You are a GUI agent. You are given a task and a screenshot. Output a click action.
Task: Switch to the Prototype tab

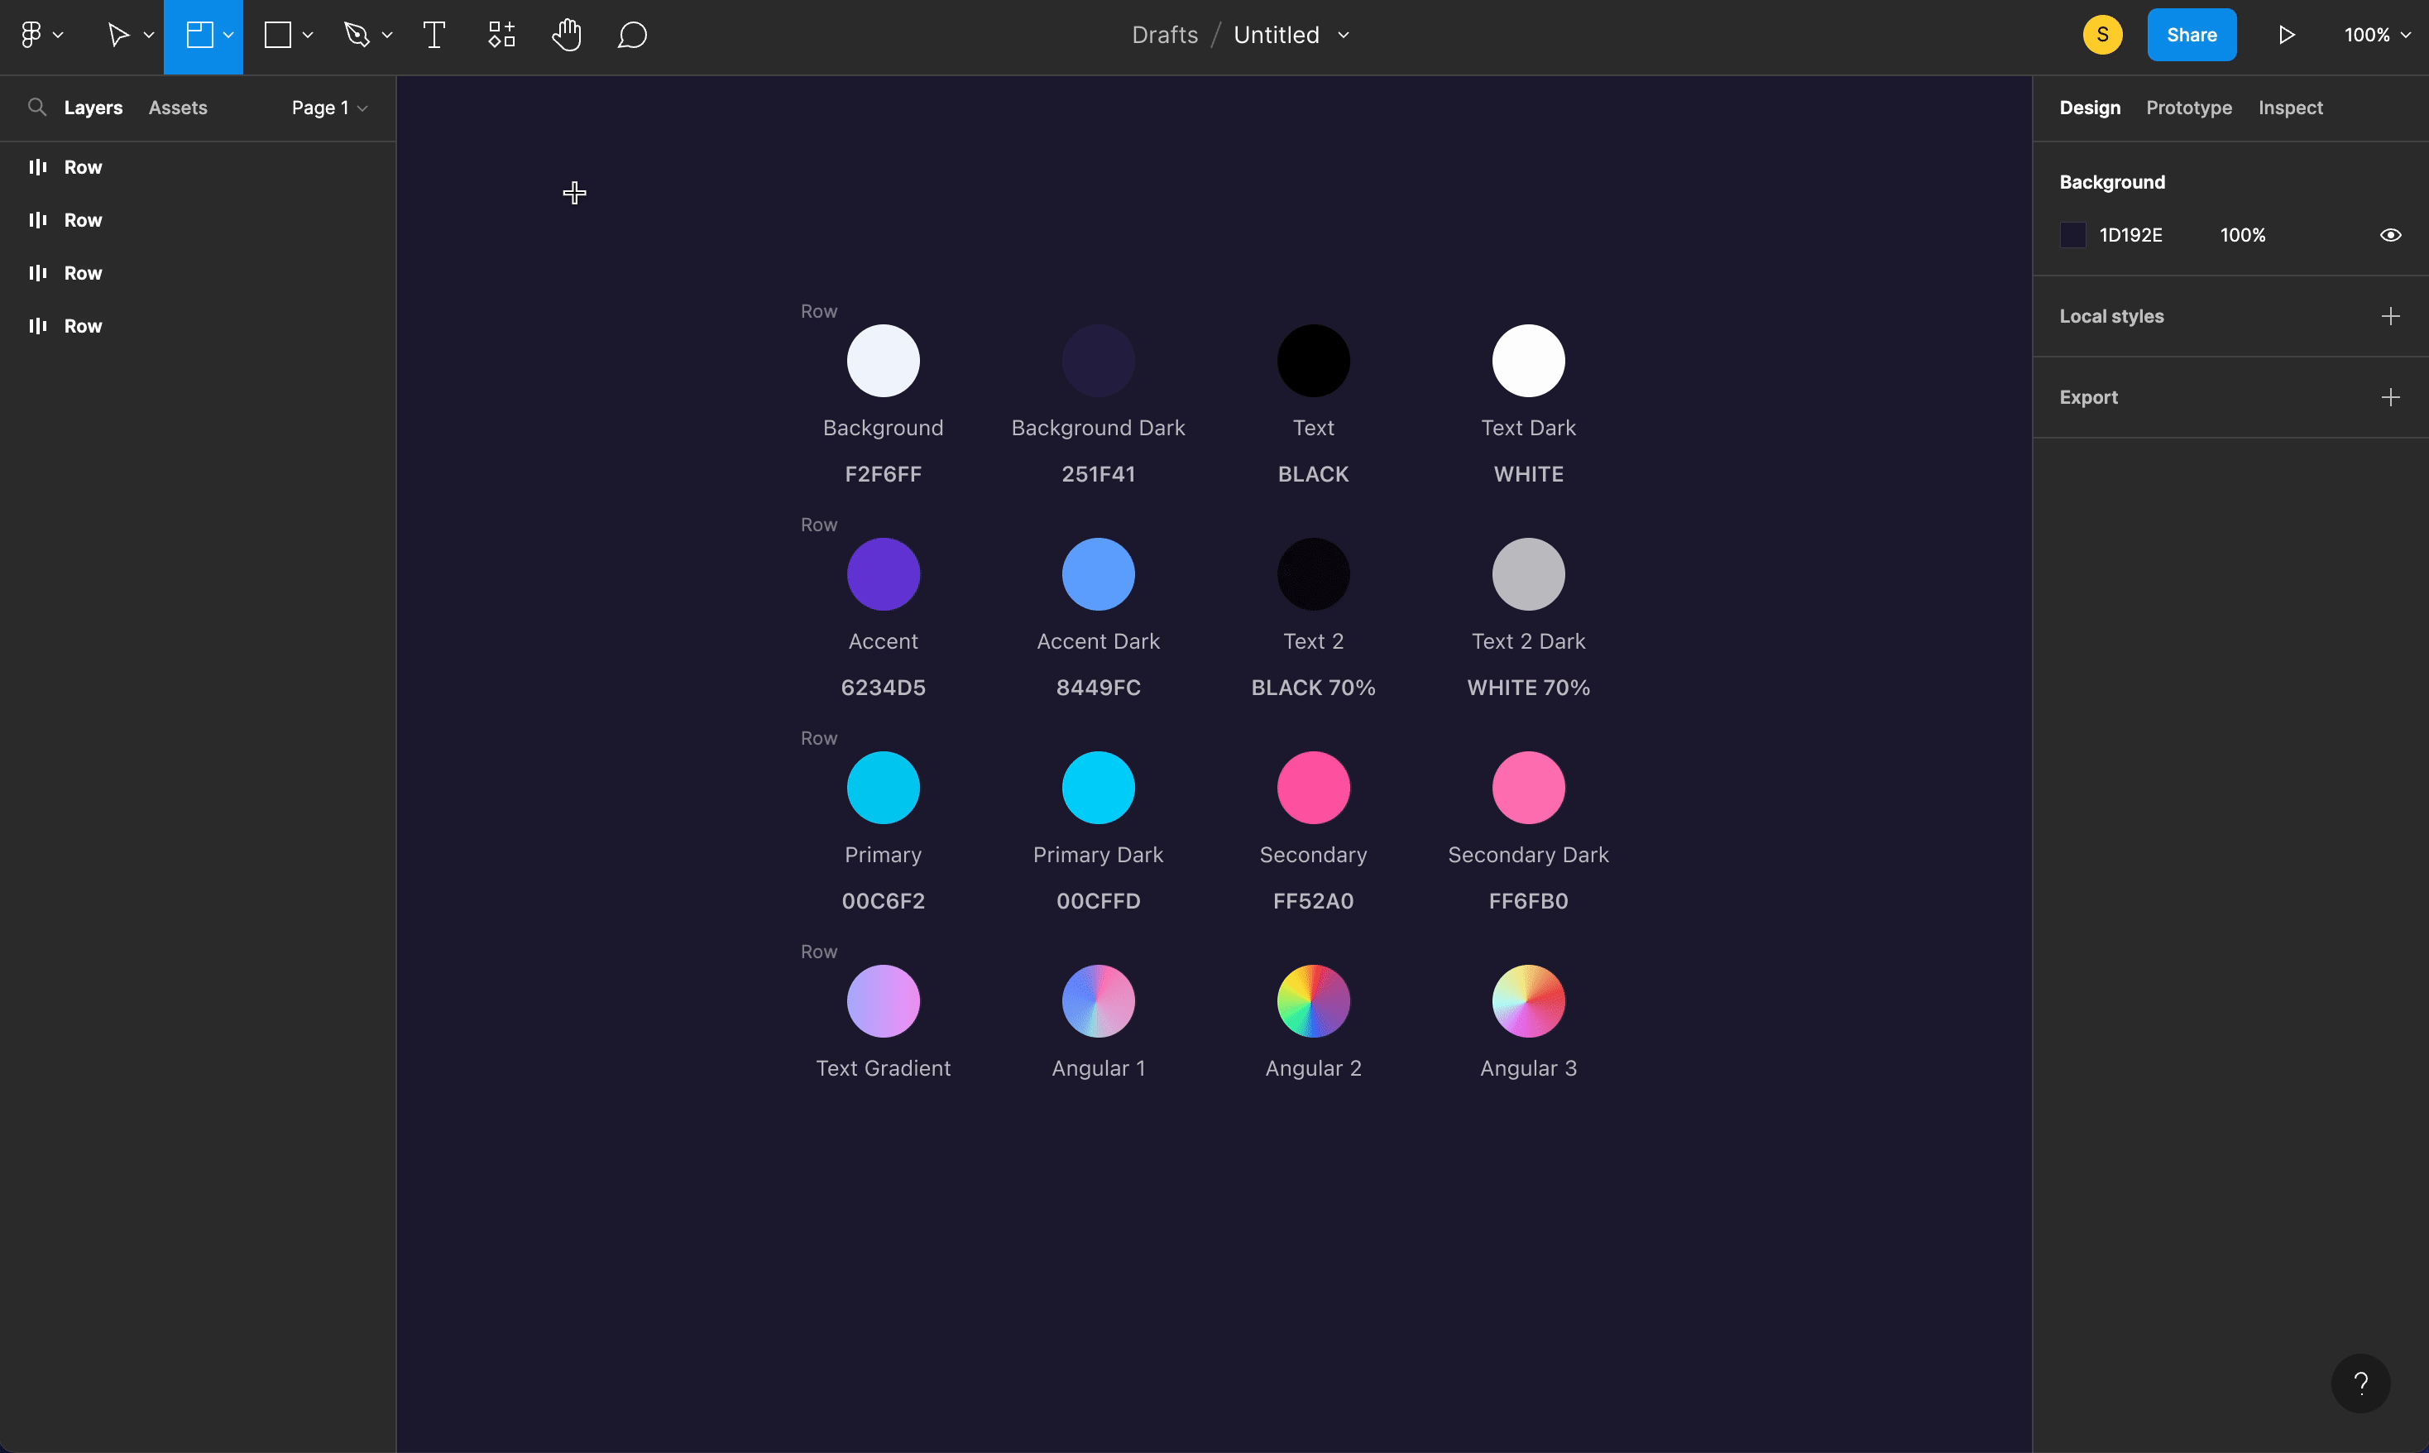[2188, 108]
